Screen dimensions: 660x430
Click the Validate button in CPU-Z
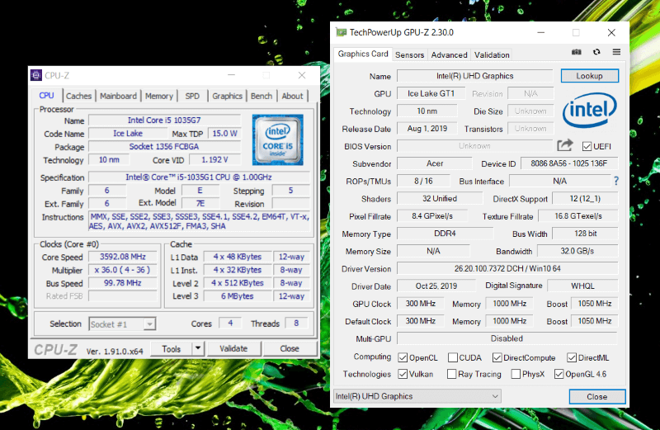click(x=233, y=348)
